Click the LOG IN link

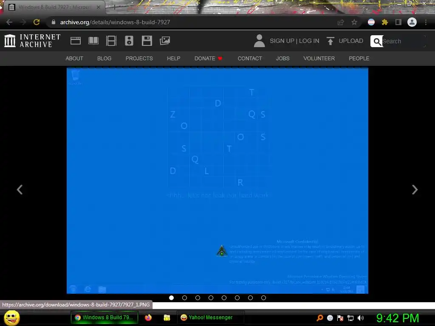pos(309,41)
